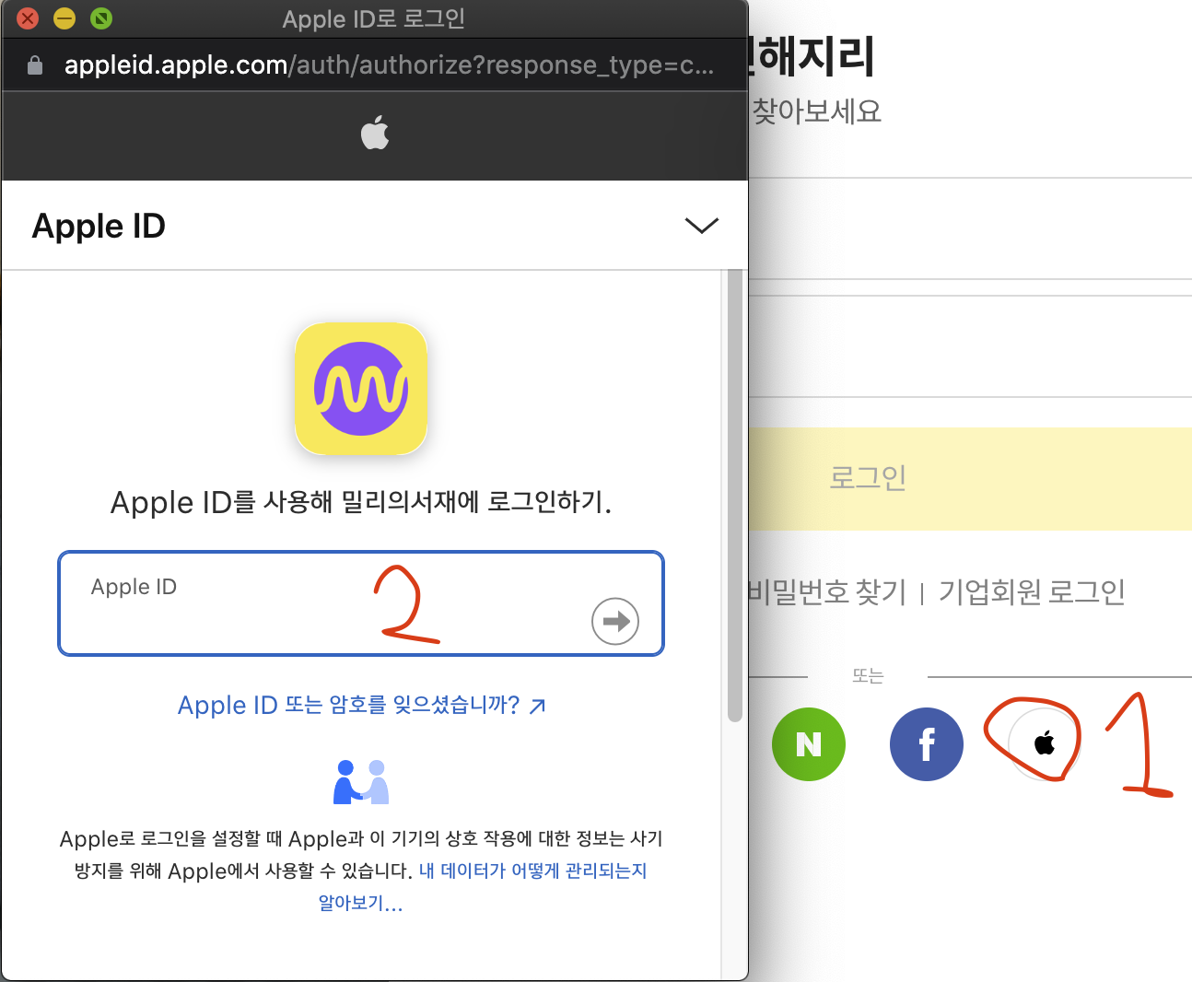Expand the Apple ID header chevron

tap(702, 226)
